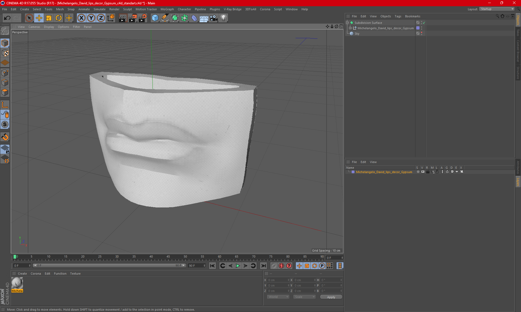Toggle Y axis lock

coord(91,18)
